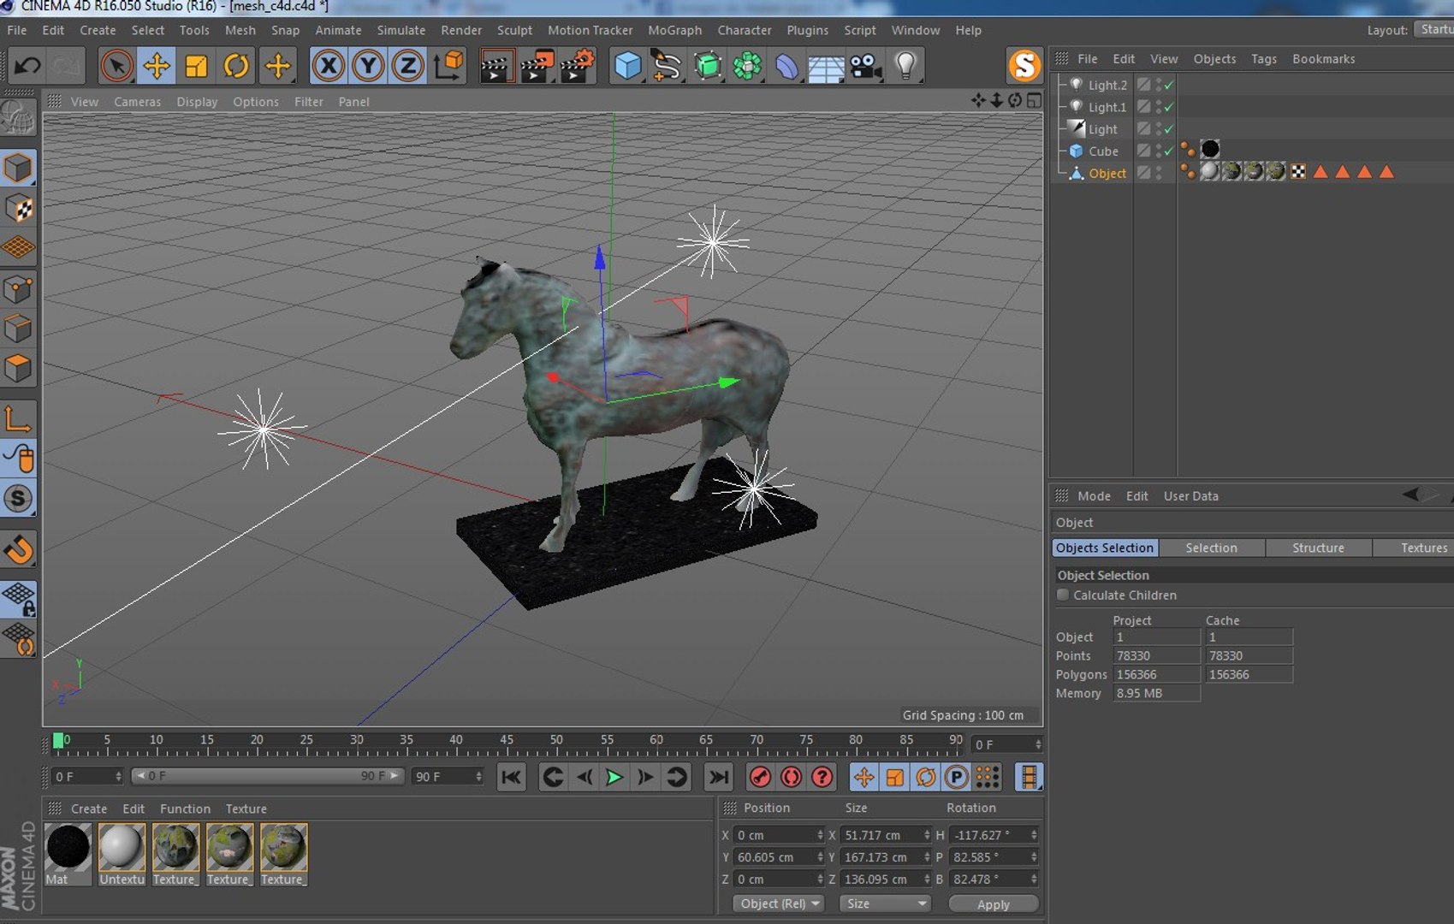This screenshot has width=1454, height=924.
Task: Open Render to Picture Viewer icon
Action: coord(537,66)
